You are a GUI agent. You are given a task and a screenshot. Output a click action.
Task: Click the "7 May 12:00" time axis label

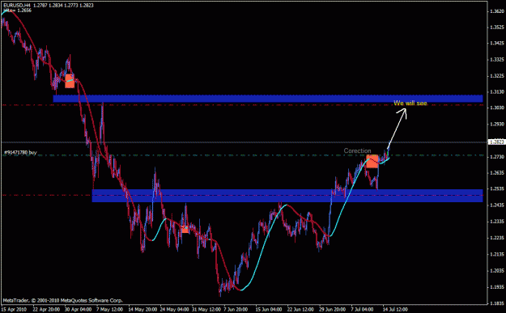pos(110,309)
